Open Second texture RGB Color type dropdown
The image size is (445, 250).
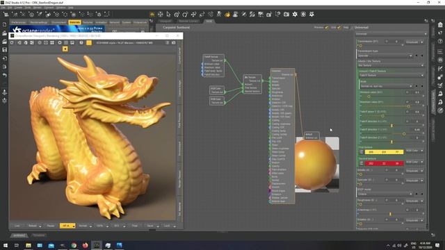(414, 162)
